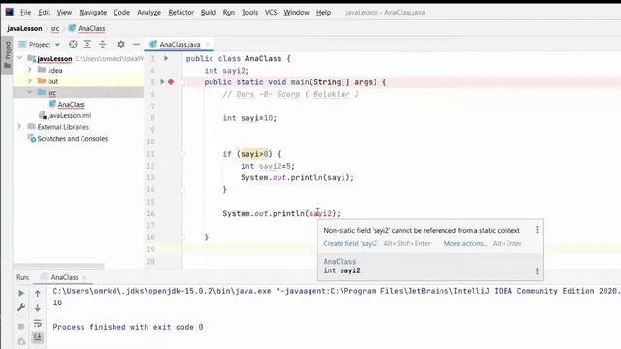Open the Refactor menu
The height and width of the screenshot is (349, 621).
click(181, 13)
